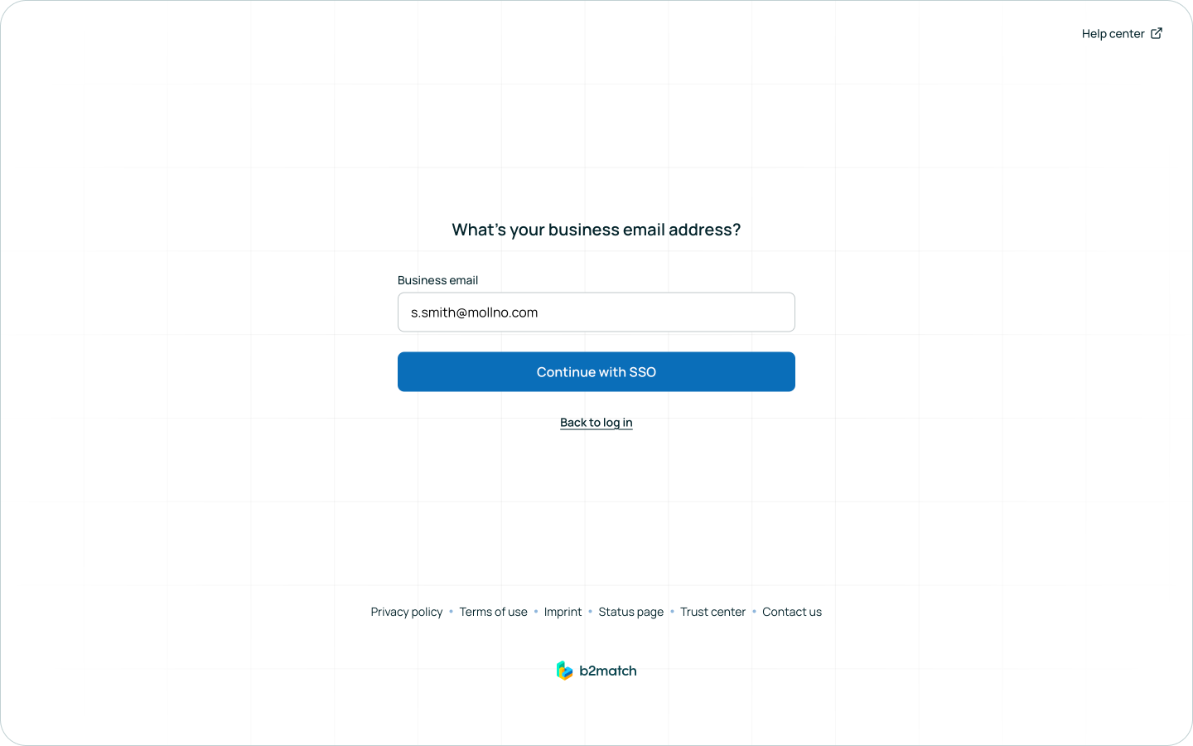Click dot separator between Trust center and Contact us

[754, 612]
